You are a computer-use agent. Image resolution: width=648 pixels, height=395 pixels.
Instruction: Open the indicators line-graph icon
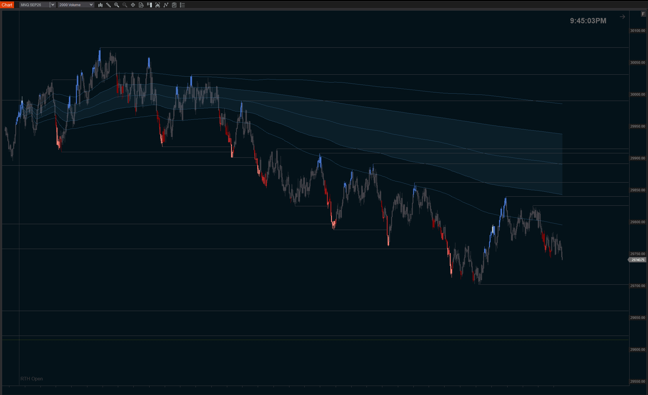166,5
